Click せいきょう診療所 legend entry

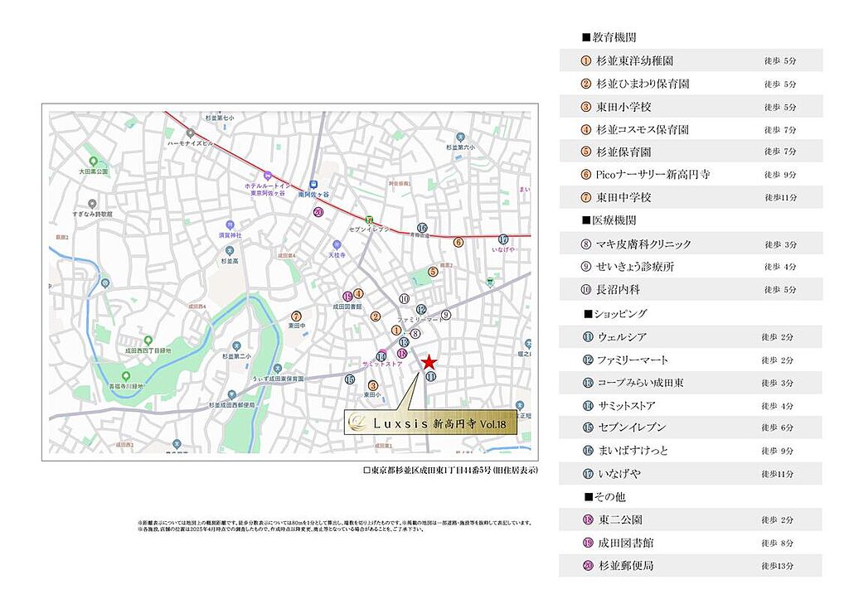tap(691, 266)
